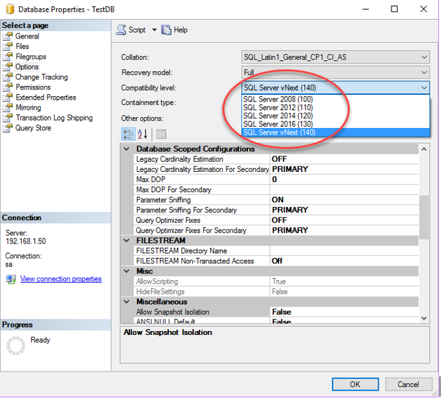Click the property grid vertical scrollbar
This screenshot has width=441, height=398.
424,217
